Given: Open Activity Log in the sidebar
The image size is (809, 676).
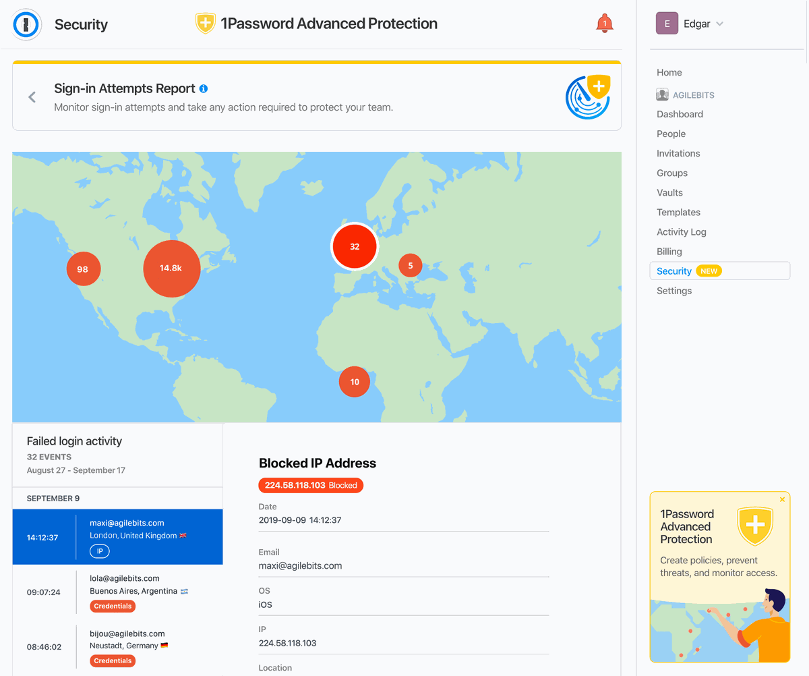Looking at the screenshot, I should tap(681, 231).
